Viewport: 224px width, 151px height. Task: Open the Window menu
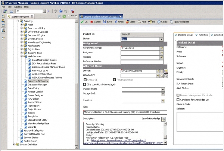tap(18, 7)
